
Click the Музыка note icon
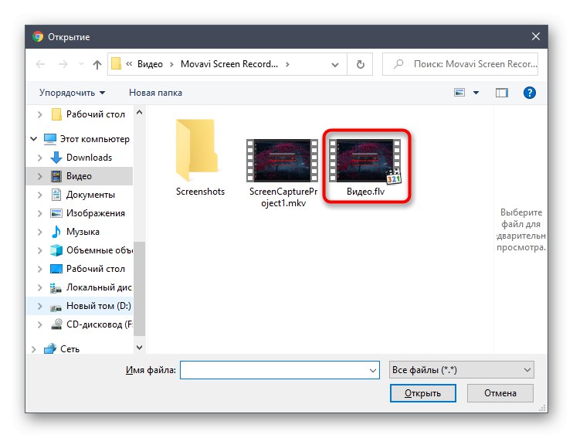56,232
